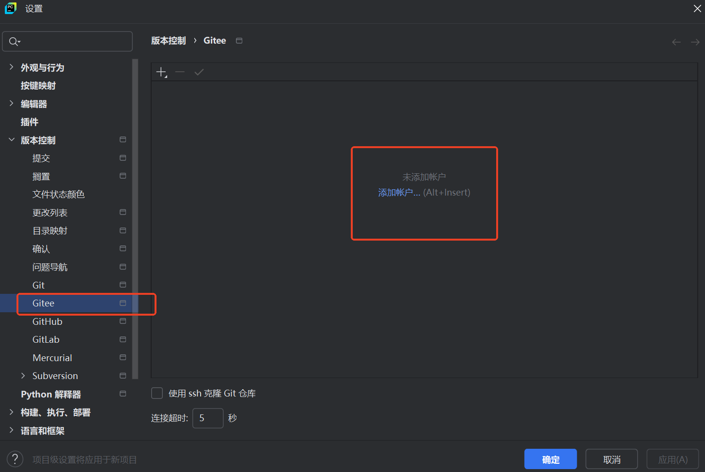Click the 添加帐户... link
The width and height of the screenshot is (705, 472).
[399, 193]
